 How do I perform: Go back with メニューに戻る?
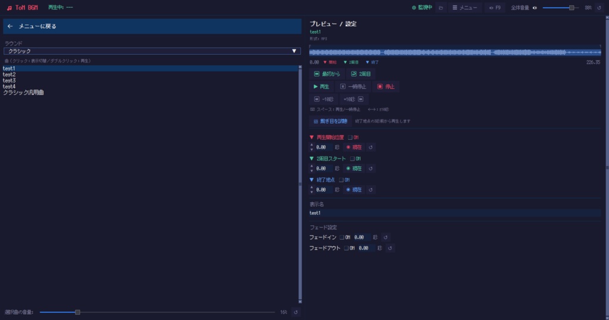click(x=152, y=26)
